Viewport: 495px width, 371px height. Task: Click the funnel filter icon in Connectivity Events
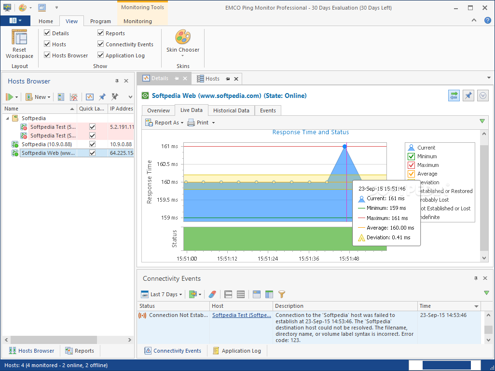[282, 294]
